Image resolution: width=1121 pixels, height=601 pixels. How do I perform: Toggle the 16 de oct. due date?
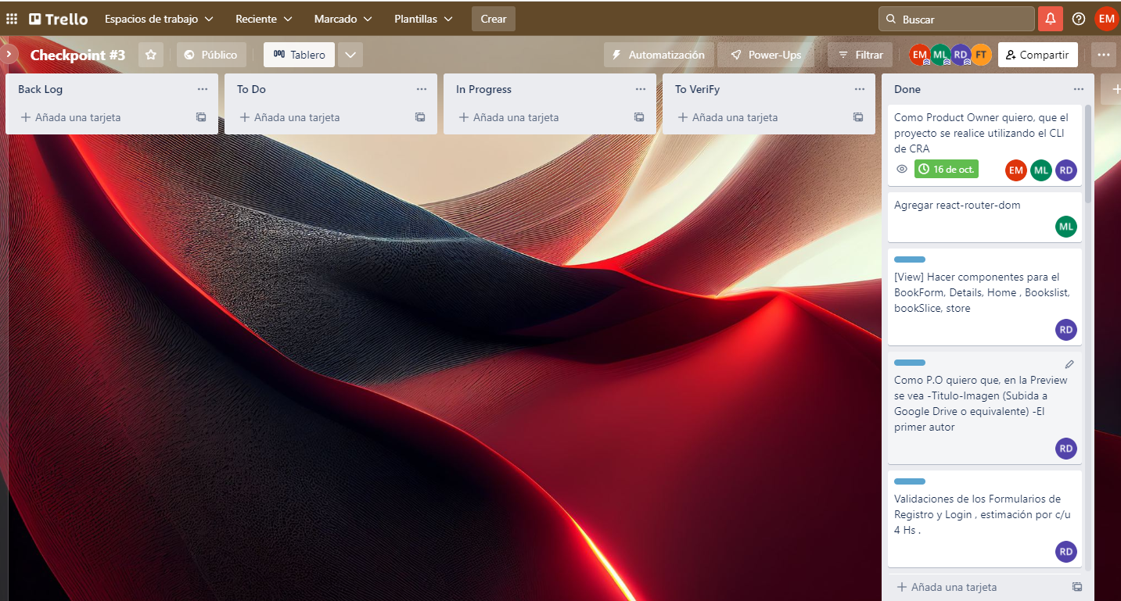[947, 169]
